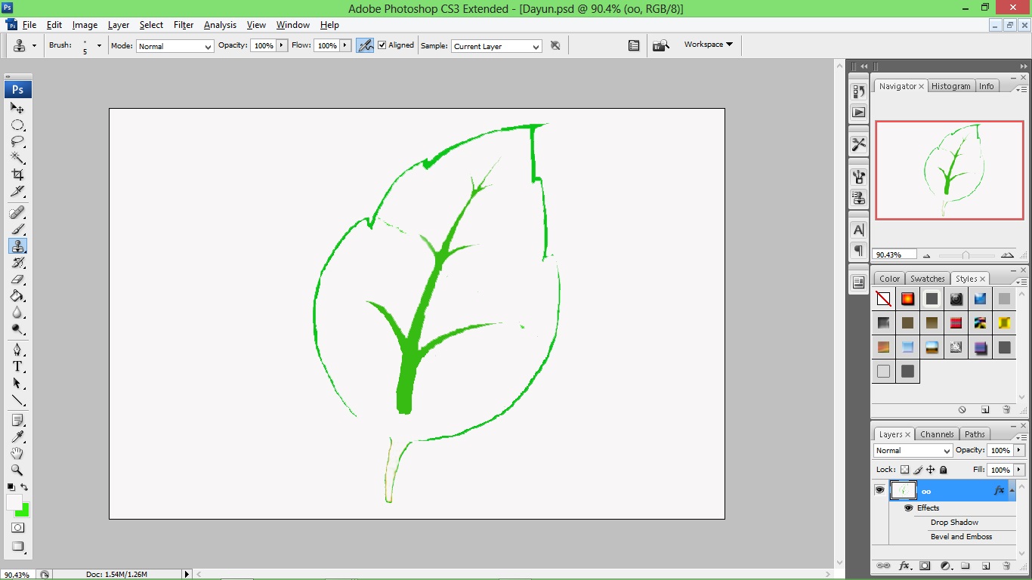
Task: Click the delete layer trash icon
Action: point(1006,566)
